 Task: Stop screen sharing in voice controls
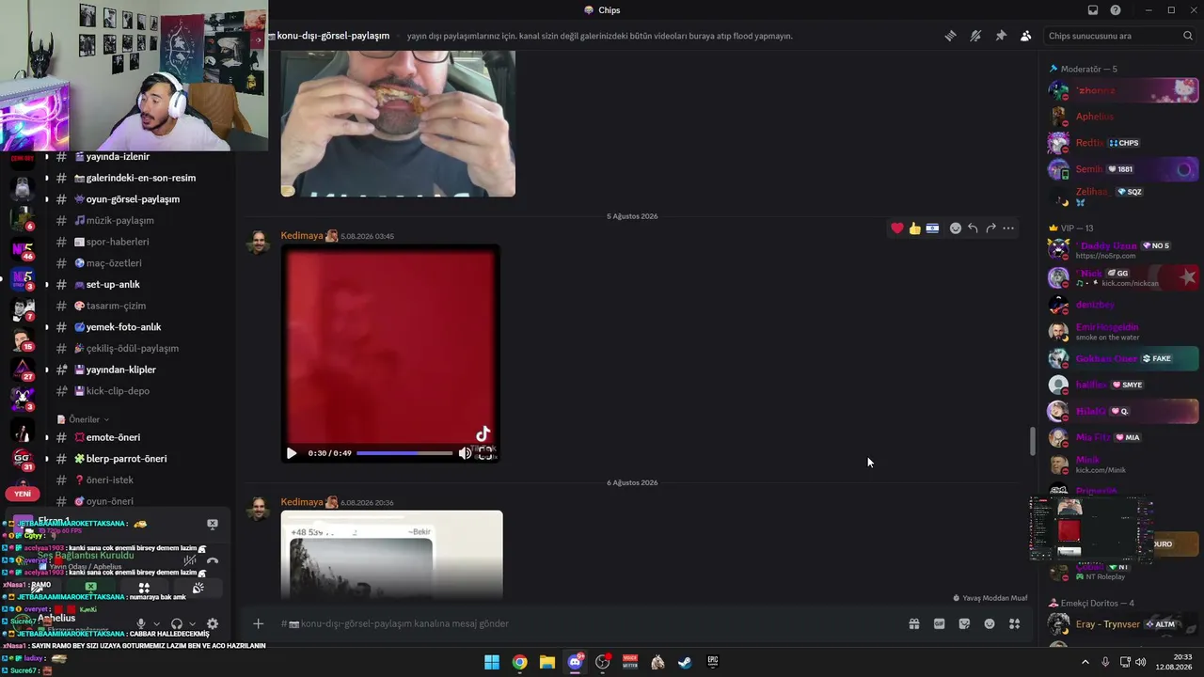(x=90, y=588)
